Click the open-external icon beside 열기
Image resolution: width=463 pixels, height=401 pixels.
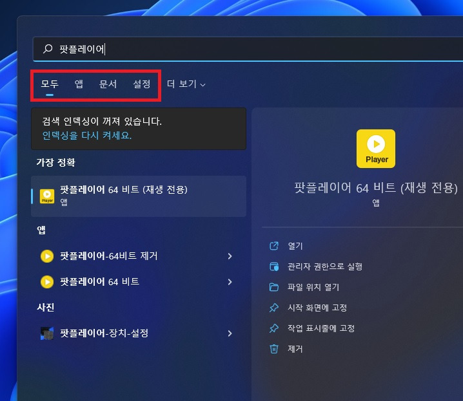274,246
